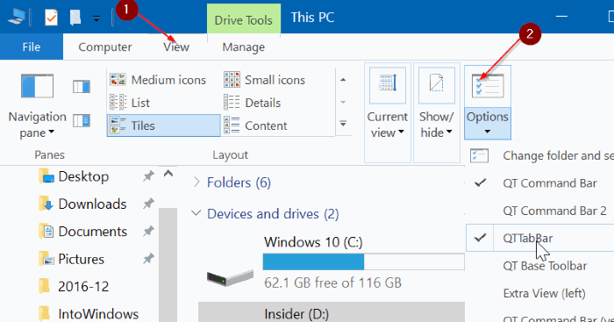
Task: Select Tiles layout
Action: pyautogui.click(x=164, y=125)
